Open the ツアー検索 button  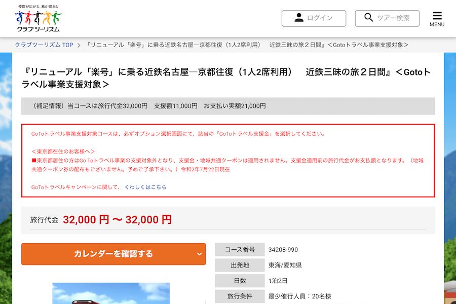387,18
